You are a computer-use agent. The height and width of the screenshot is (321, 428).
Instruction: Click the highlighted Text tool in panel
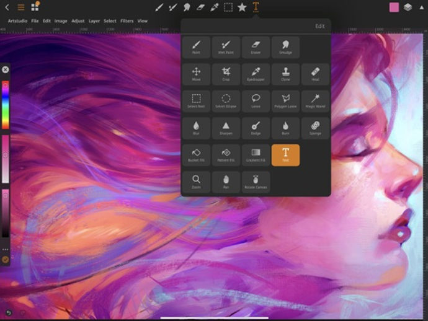coord(285,155)
